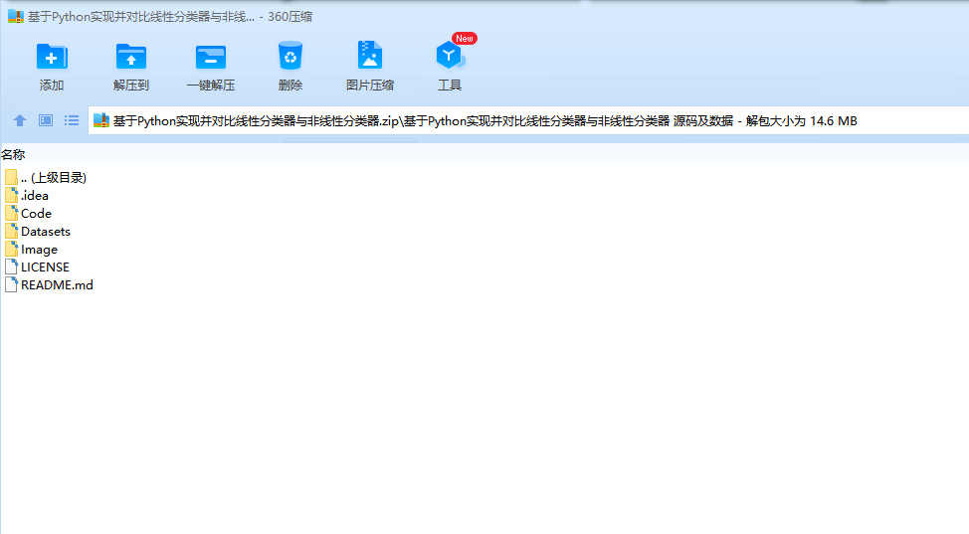Screen dimensions: 969x534
Task: Click the archive path address field
Action: click(x=529, y=120)
